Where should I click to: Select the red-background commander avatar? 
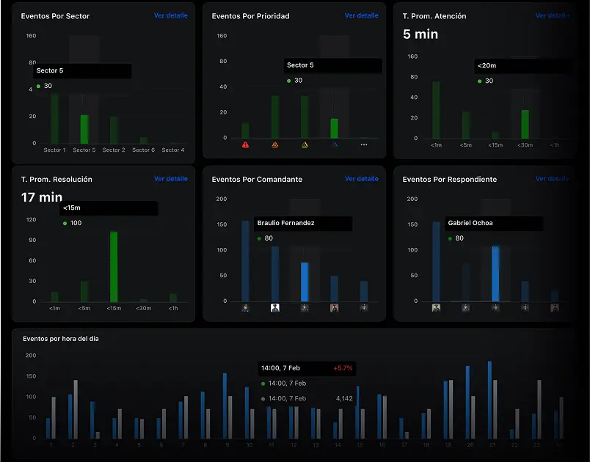[335, 308]
